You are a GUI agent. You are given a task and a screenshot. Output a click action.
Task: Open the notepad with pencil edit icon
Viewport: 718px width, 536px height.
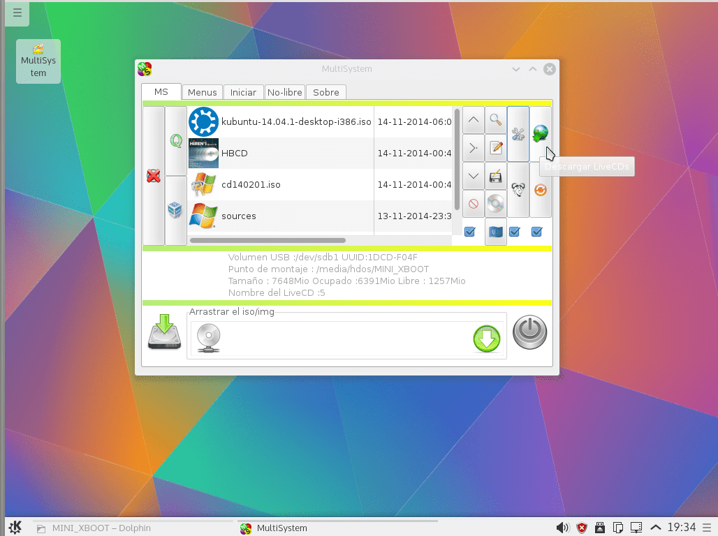point(495,148)
